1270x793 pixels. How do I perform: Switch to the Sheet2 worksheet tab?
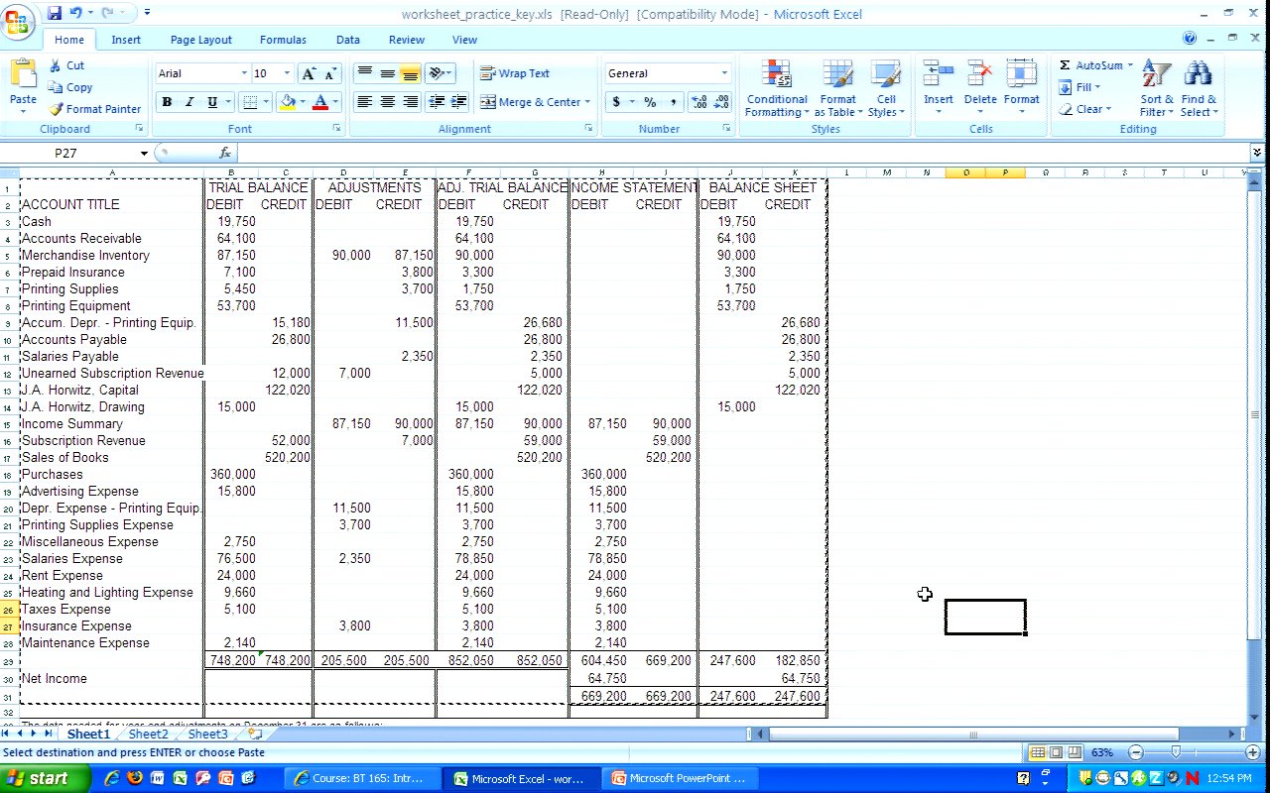pyautogui.click(x=148, y=735)
